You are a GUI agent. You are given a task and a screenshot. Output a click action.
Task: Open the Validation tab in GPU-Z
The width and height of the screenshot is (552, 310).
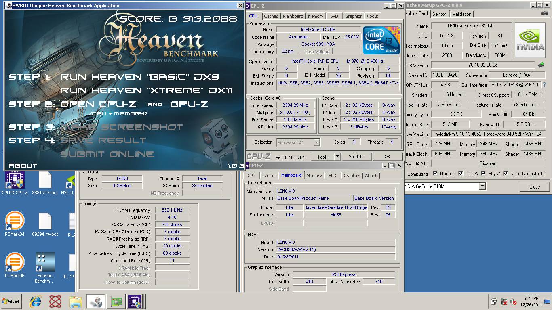click(462, 14)
